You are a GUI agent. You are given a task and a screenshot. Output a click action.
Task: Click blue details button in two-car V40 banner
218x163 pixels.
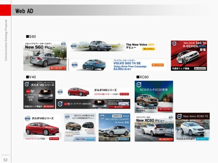pos(90,139)
